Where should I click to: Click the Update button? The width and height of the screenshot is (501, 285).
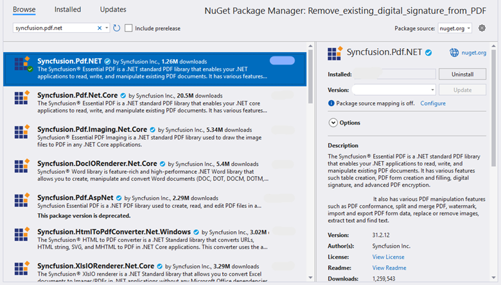tap(462, 90)
